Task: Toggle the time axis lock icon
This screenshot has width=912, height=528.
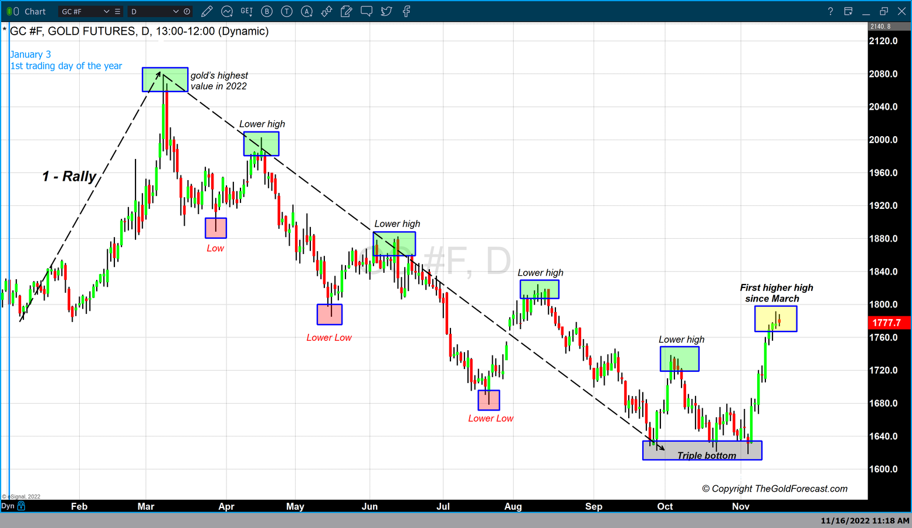Action: click(x=22, y=506)
